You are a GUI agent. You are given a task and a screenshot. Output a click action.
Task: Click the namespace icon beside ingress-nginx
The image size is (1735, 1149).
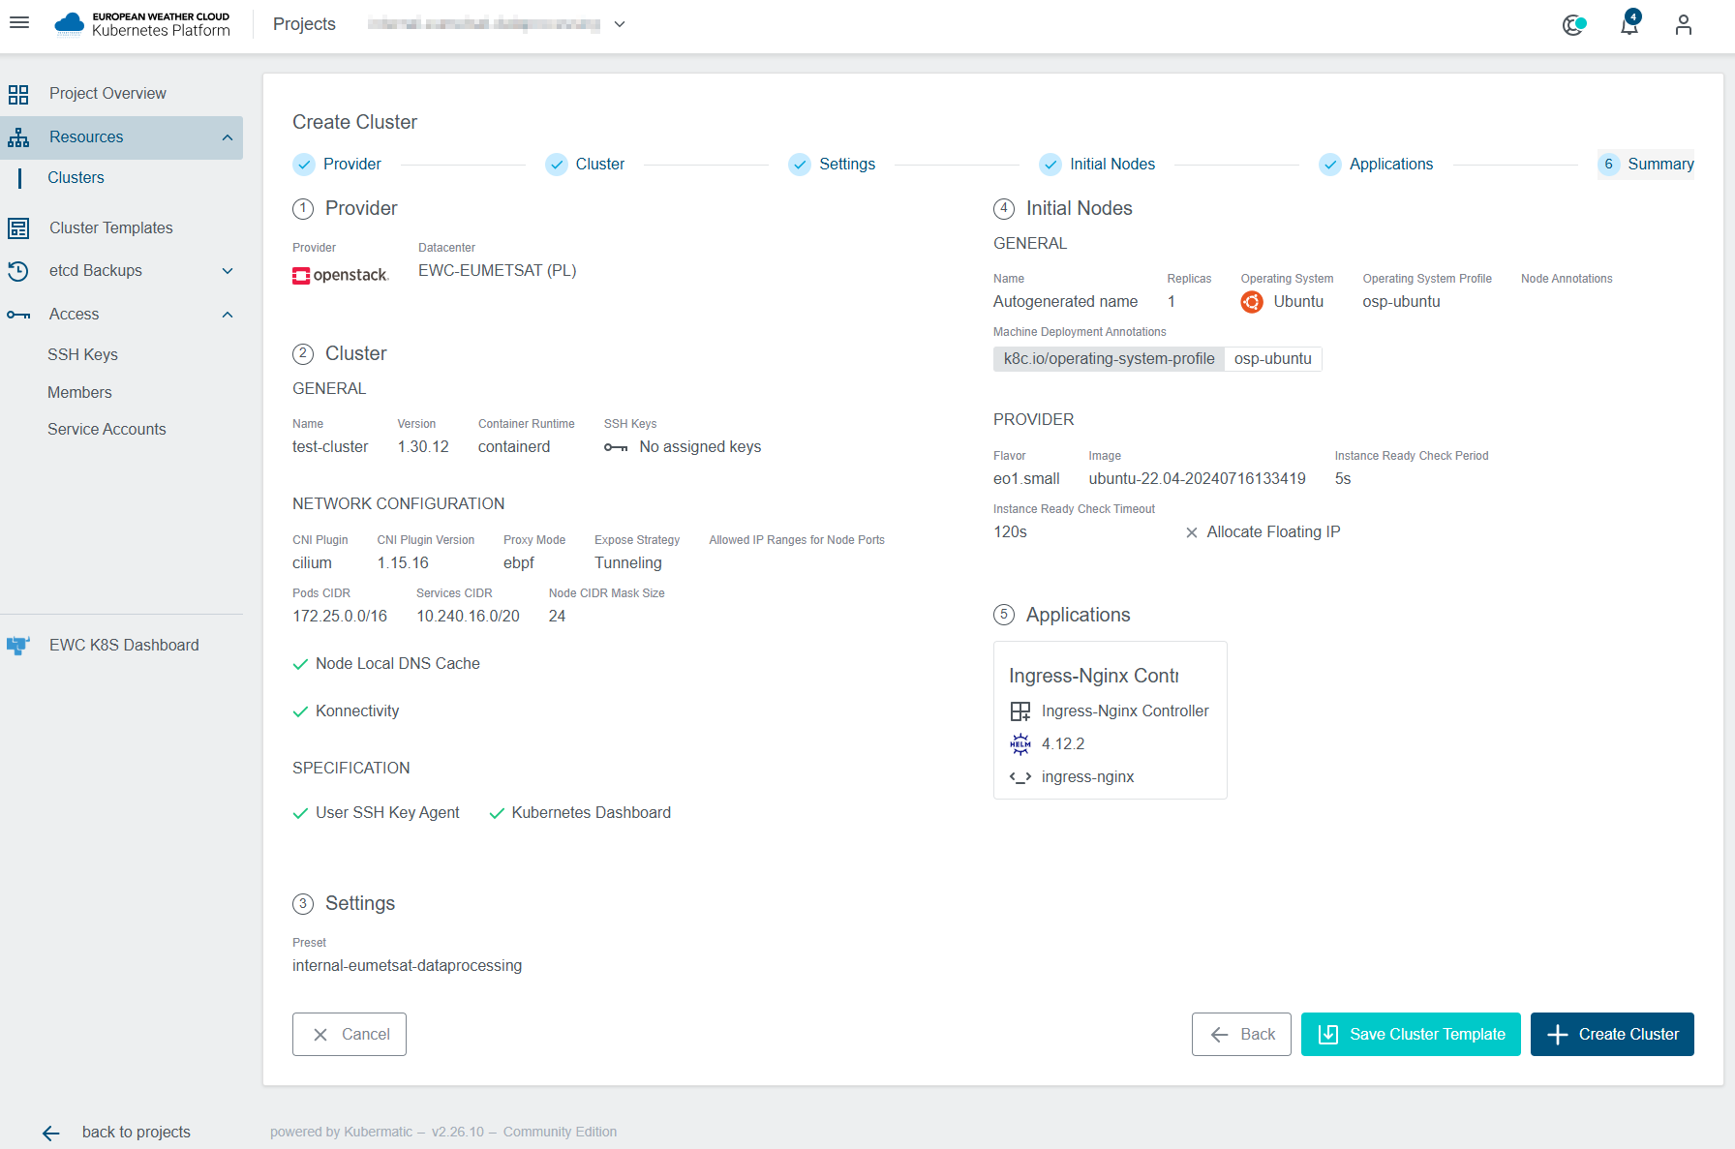[x=1020, y=777]
